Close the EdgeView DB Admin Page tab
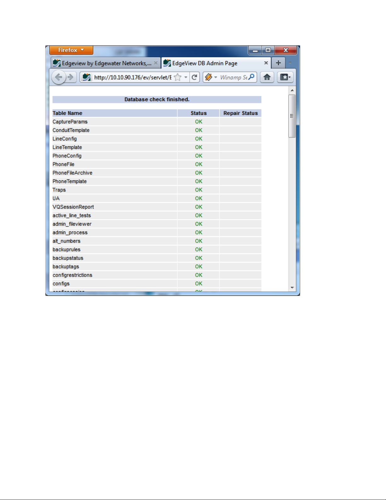 point(266,63)
